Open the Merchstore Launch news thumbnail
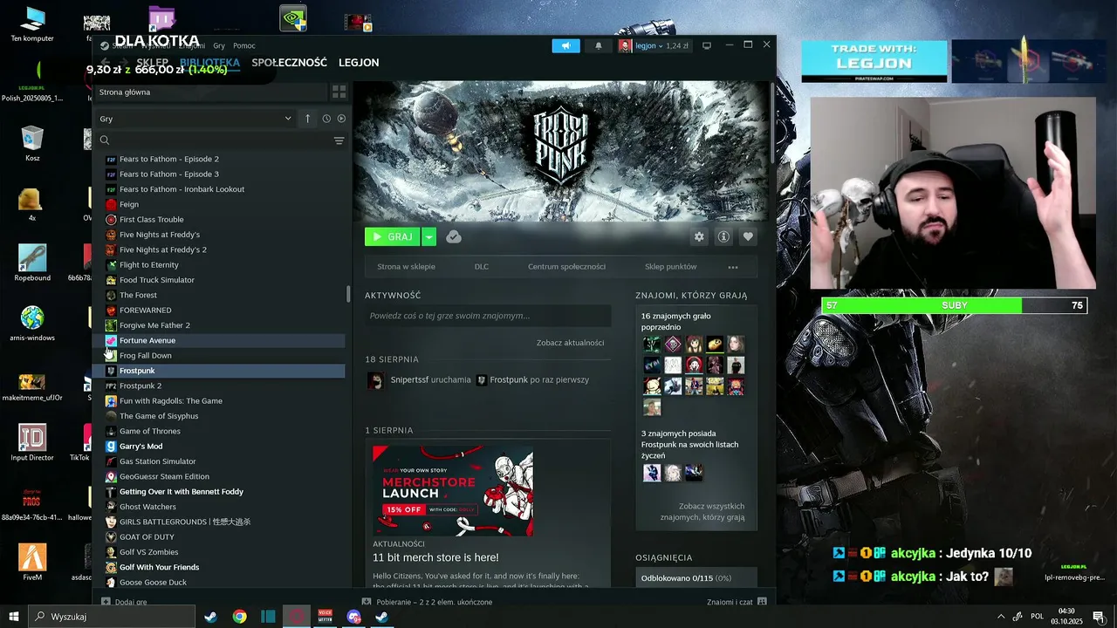Screen dimensions: 1117x628 click(x=453, y=491)
